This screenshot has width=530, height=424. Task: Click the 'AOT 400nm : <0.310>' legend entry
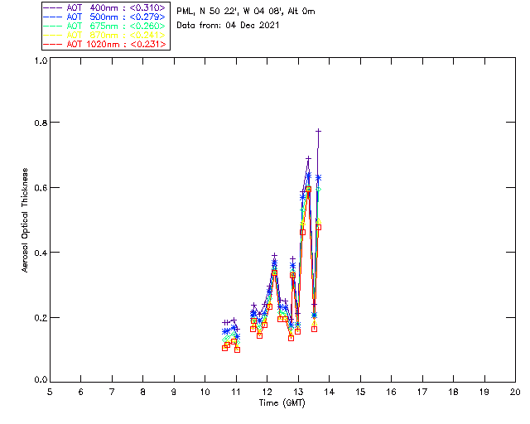(105, 7)
